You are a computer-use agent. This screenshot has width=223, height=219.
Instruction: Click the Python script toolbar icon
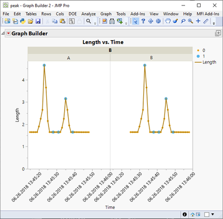pyautogui.click(x=23, y=21)
